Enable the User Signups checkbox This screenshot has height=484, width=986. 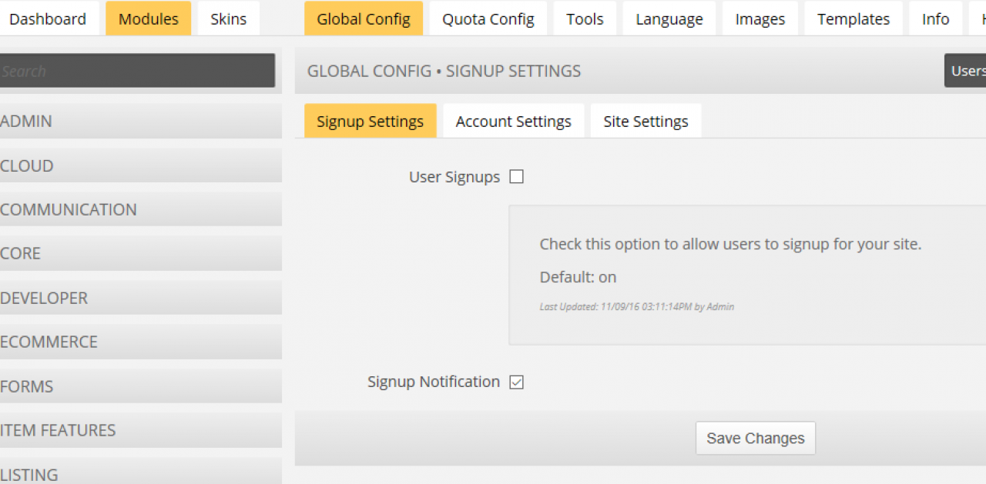(x=517, y=177)
